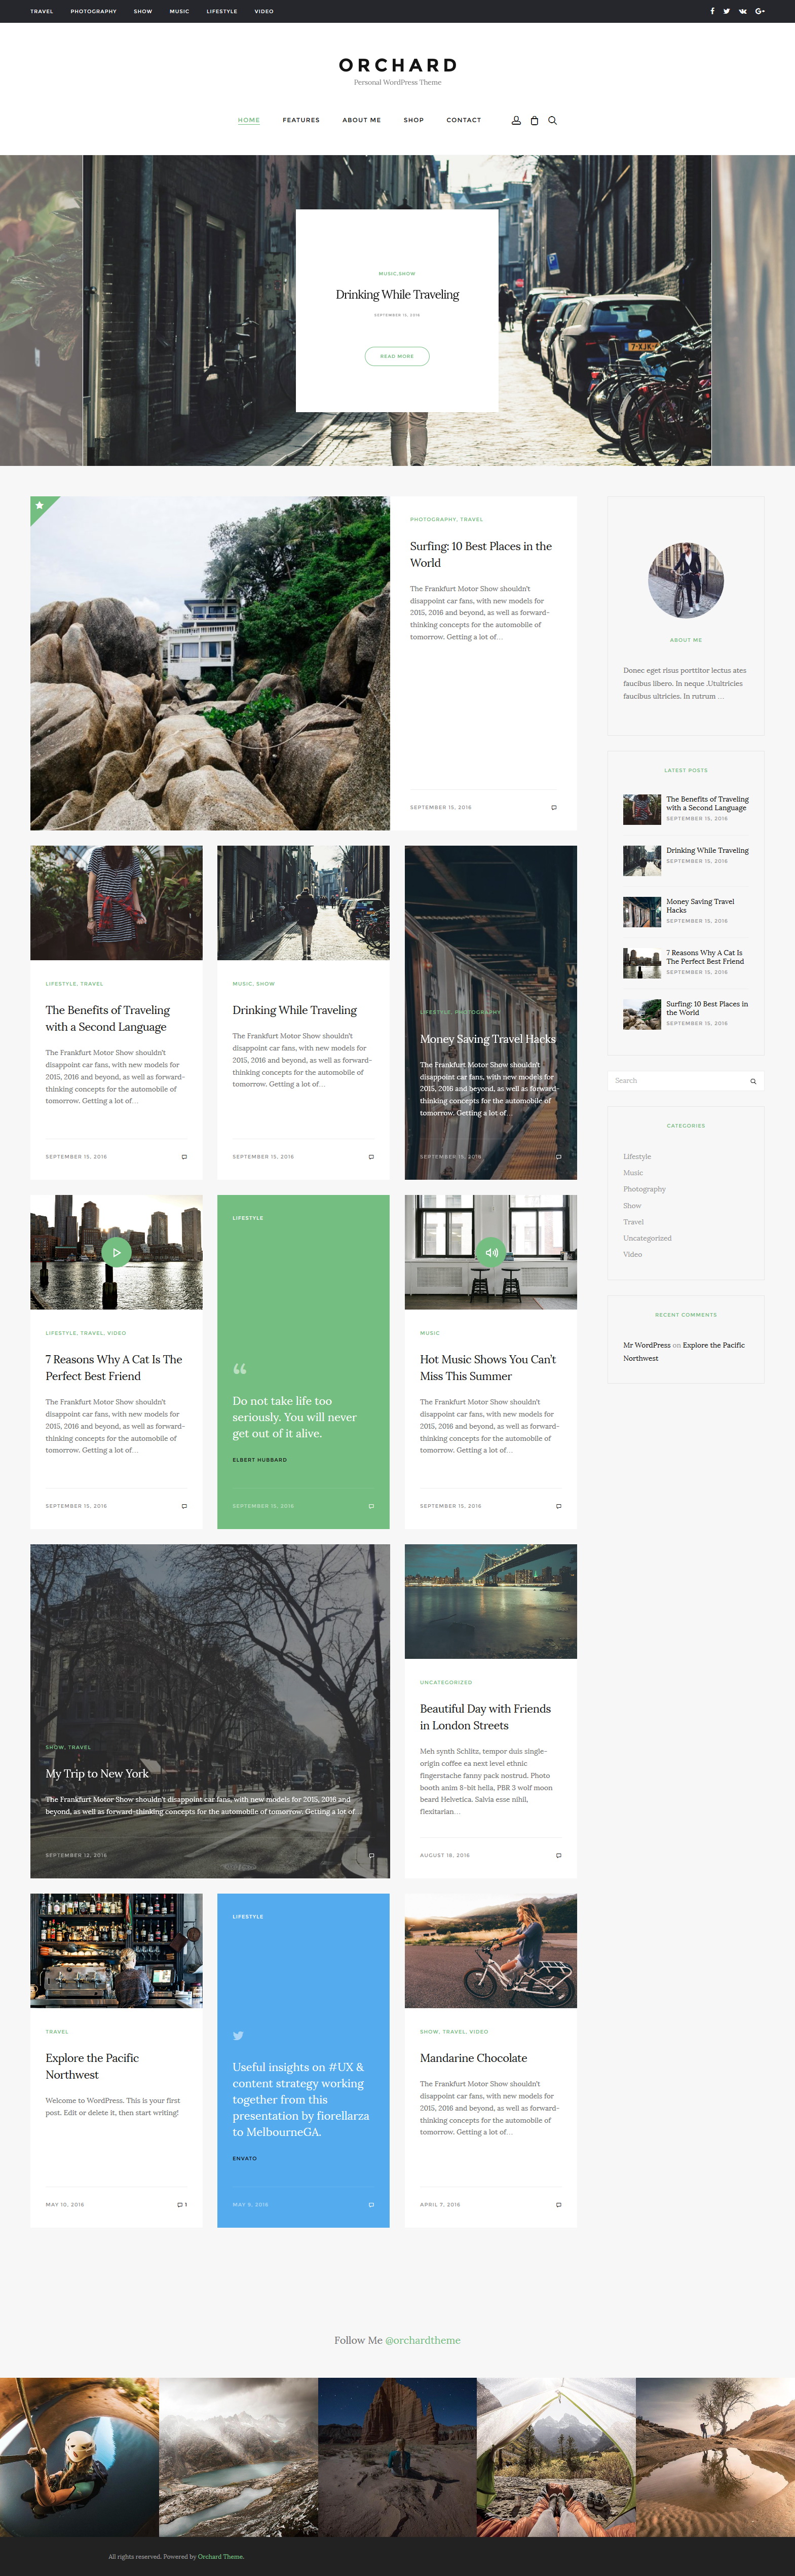The width and height of the screenshot is (795, 2576).
Task: Select Lifestyle in sidebar Categories
Action: pyautogui.click(x=637, y=1156)
